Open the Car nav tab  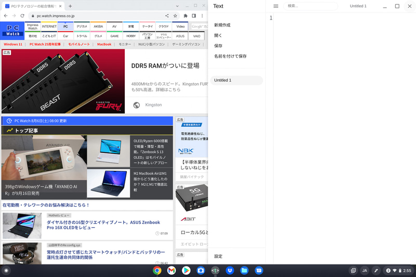(66, 36)
